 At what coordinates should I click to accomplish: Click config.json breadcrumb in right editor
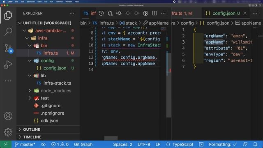215,23
